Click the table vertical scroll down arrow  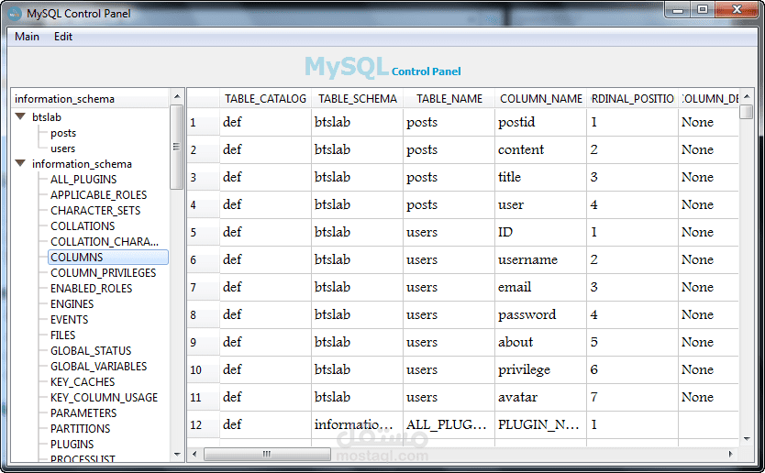pyautogui.click(x=747, y=439)
